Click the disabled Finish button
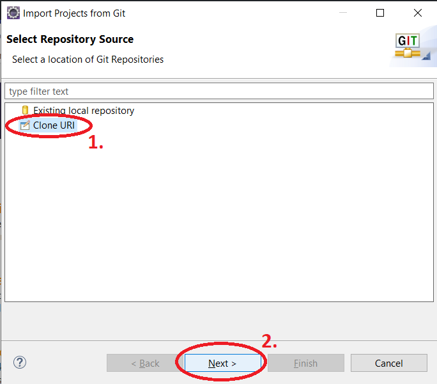 tap(305, 363)
